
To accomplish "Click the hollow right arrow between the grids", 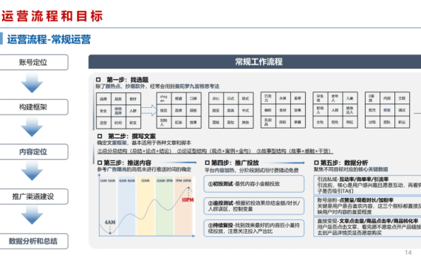I will tap(149, 110).
